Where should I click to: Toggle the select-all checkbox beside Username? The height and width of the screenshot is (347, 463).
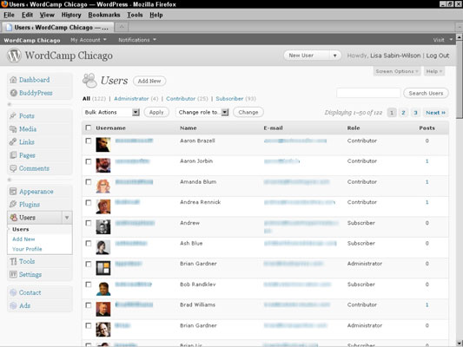(88, 128)
